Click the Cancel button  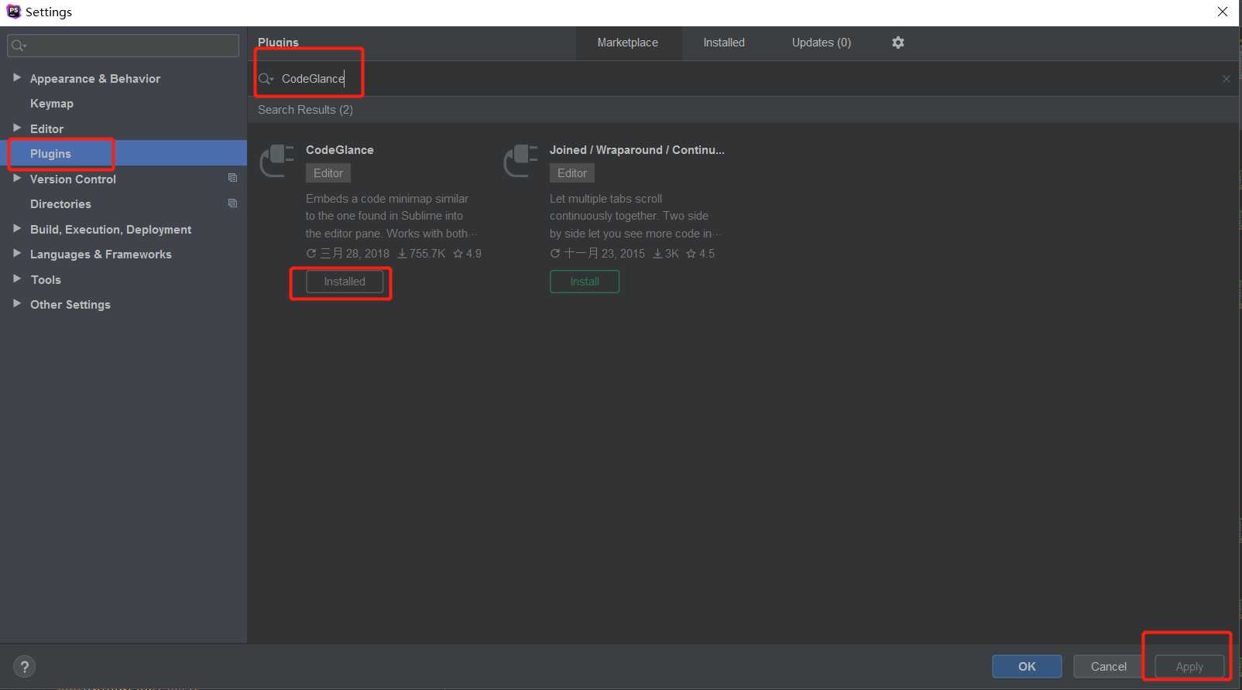[x=1109, y=666]
